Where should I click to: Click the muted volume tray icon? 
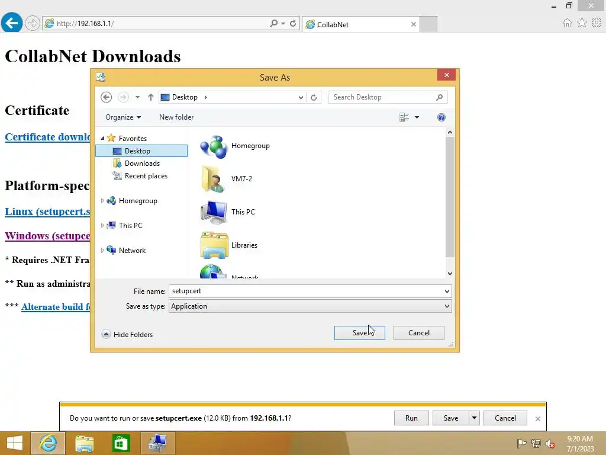pyautogui.click(x=550, y=443)
